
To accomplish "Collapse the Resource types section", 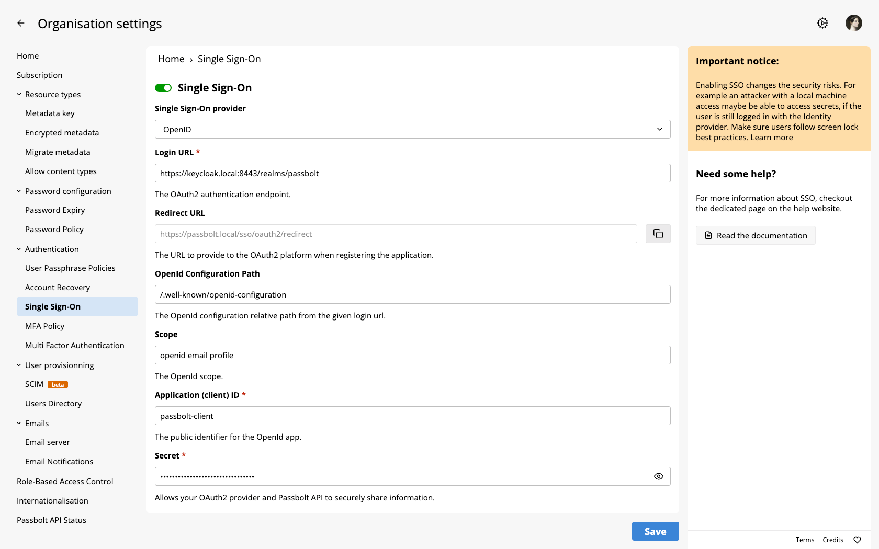I will 19,94.
